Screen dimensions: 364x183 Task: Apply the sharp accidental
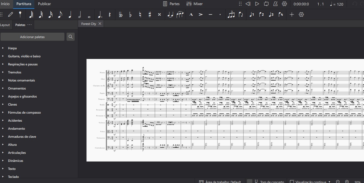coord(150,15)
